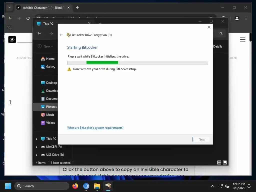Expand MACEFI (F:) drive node
The image size is (256, 192).
pos(36,147)
